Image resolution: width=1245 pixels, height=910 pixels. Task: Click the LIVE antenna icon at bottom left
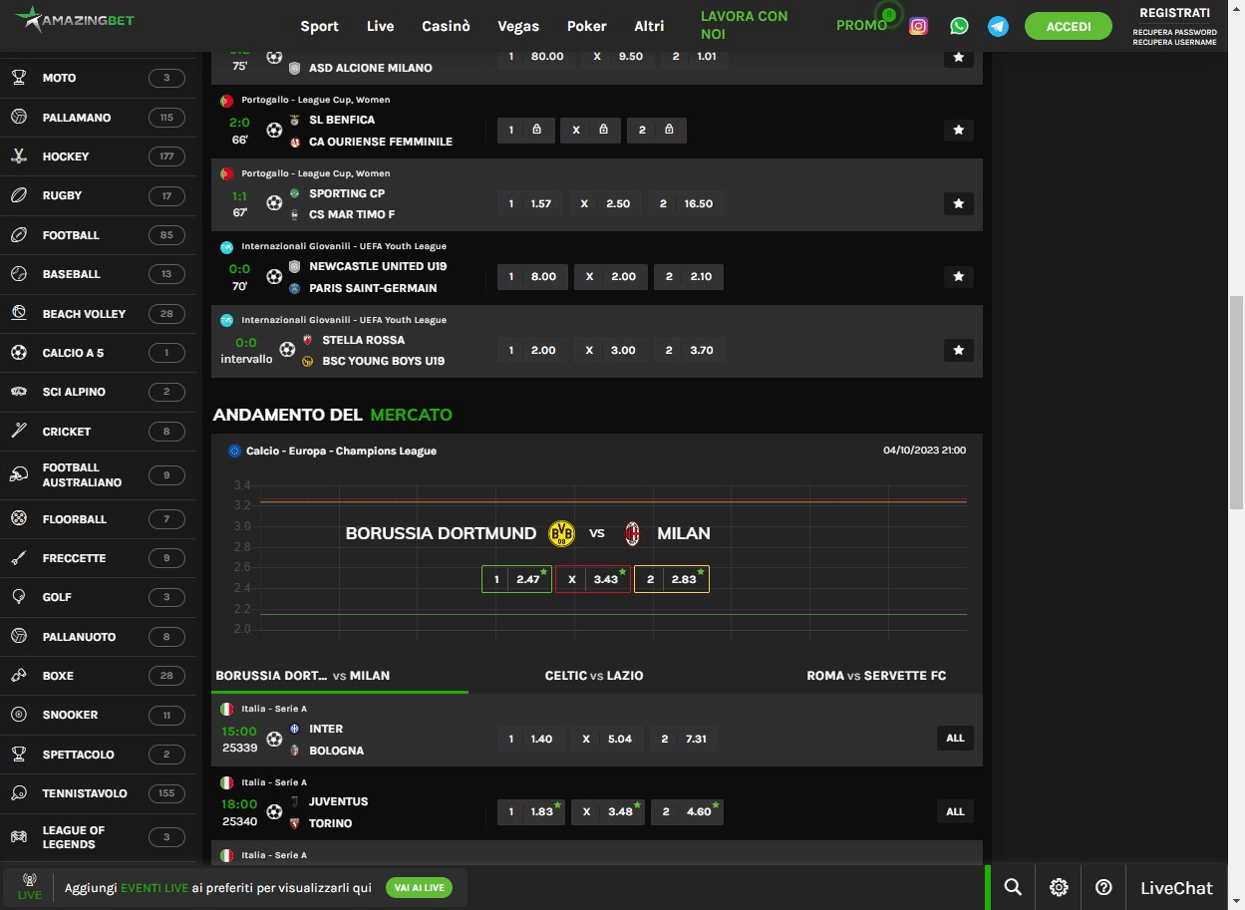pos(29,886)
